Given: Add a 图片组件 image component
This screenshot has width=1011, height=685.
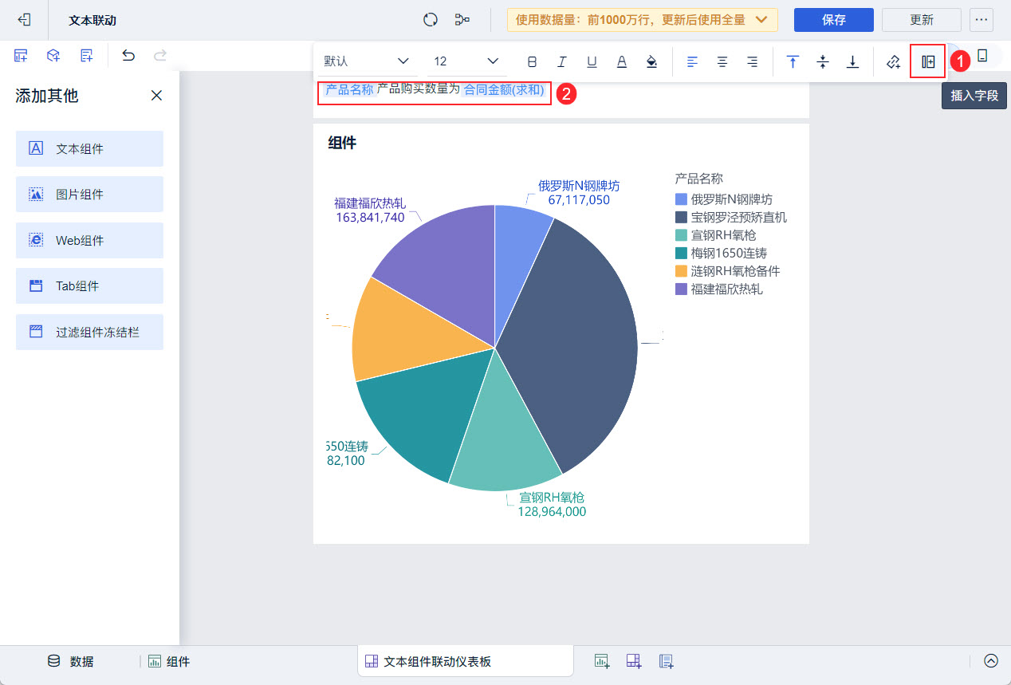Looking at the screenshot, I should (x=89, y=195).
